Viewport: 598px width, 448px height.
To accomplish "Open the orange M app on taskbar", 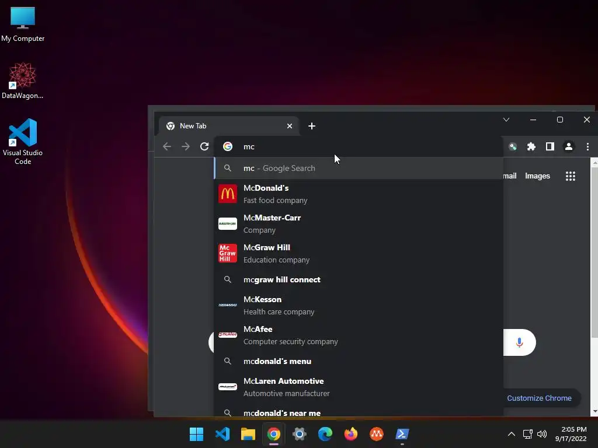I will (x=377, y=434).
